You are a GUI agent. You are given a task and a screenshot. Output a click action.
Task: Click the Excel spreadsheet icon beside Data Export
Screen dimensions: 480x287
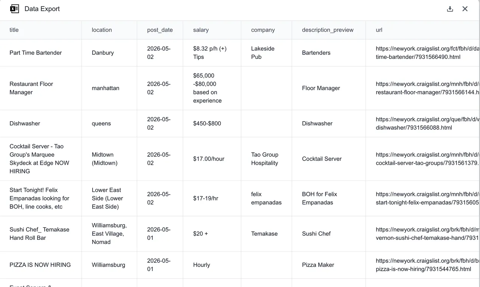click(x=14, y=9)
